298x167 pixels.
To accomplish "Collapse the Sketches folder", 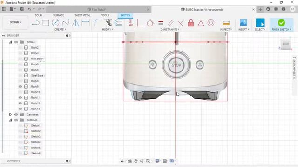I will tap(10, 120).
